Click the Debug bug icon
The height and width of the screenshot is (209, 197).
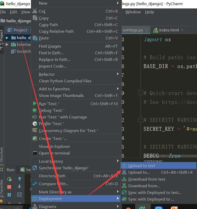(35, 110)
